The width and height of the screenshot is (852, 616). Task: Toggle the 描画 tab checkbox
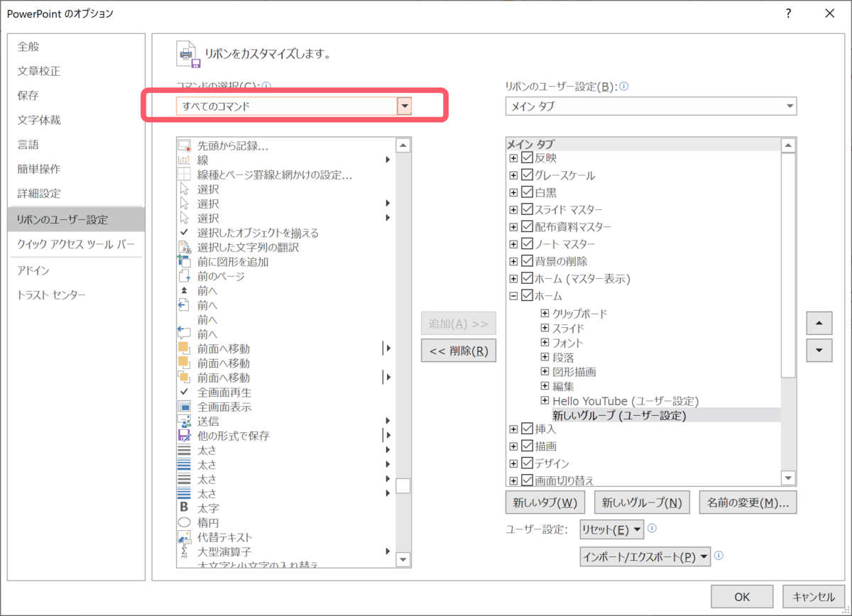526,446
